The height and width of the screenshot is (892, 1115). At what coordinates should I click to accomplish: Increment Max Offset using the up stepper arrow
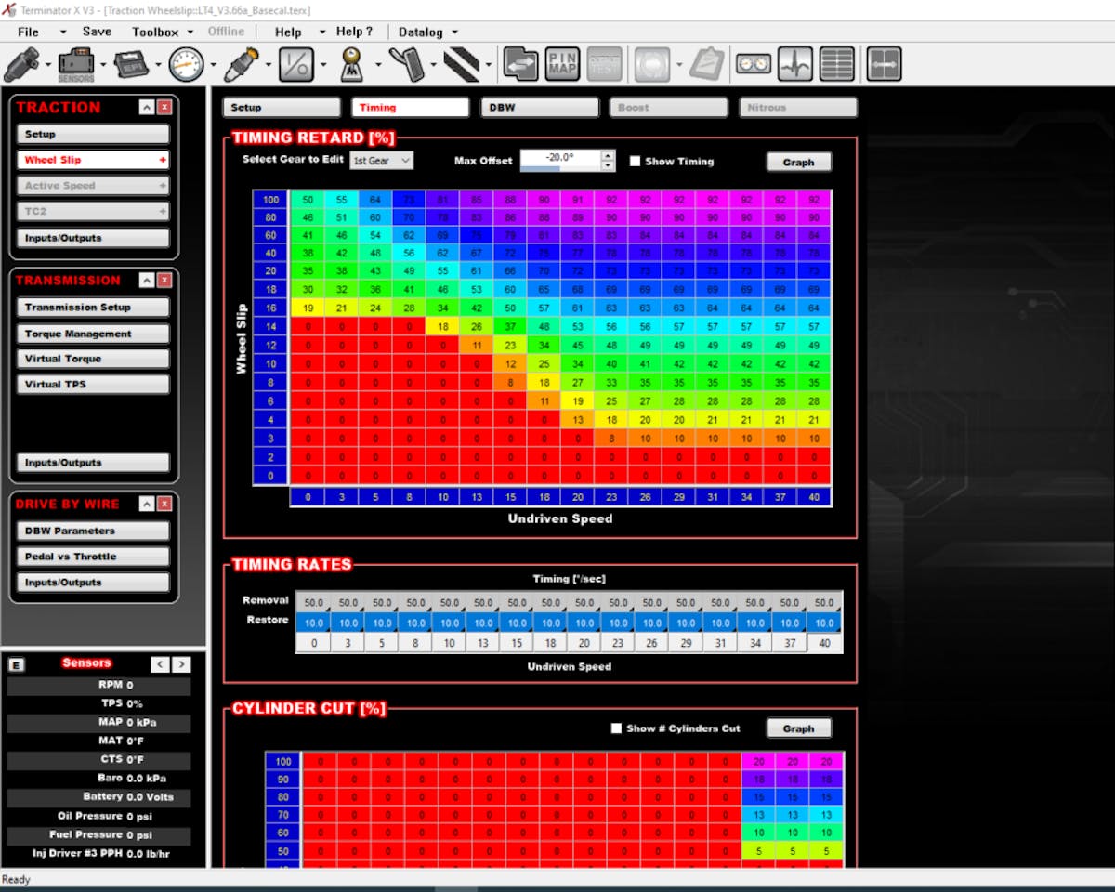pos(609,154)
